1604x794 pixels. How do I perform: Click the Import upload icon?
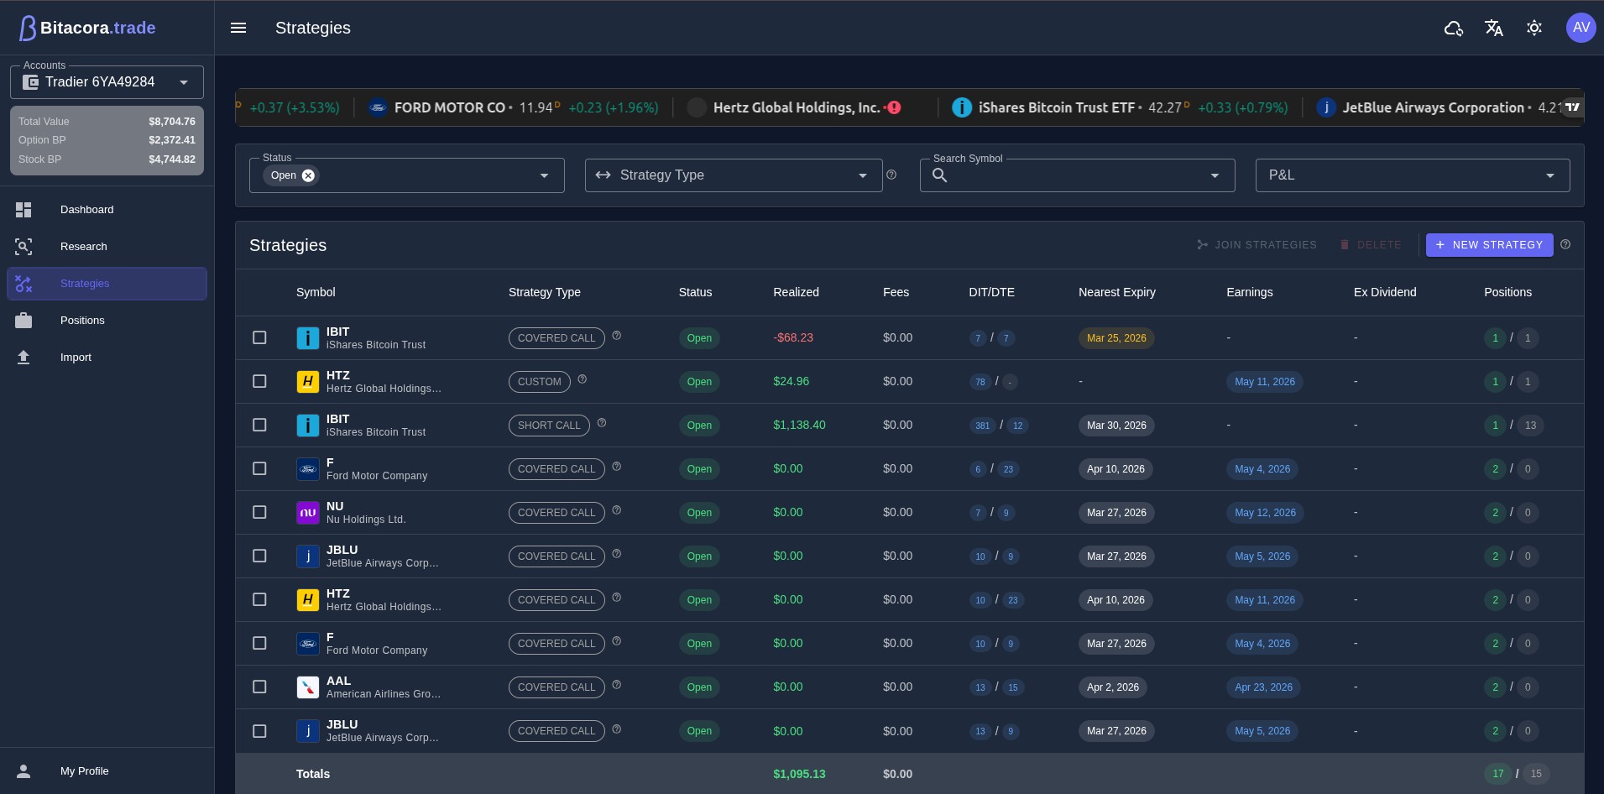(24, 357)
